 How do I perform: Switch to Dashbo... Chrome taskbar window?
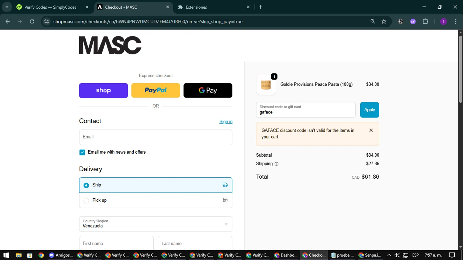[x=286, y=255]
